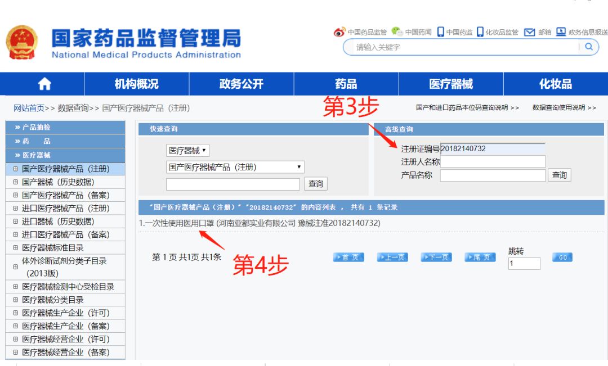Click the 查询 button in advanced search
Image resolution: width=608 pixels, height=366 pixels.
[x=559, y=175]
